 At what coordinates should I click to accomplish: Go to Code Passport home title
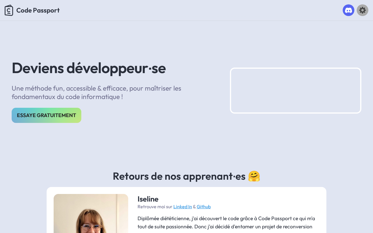(38, 10)
